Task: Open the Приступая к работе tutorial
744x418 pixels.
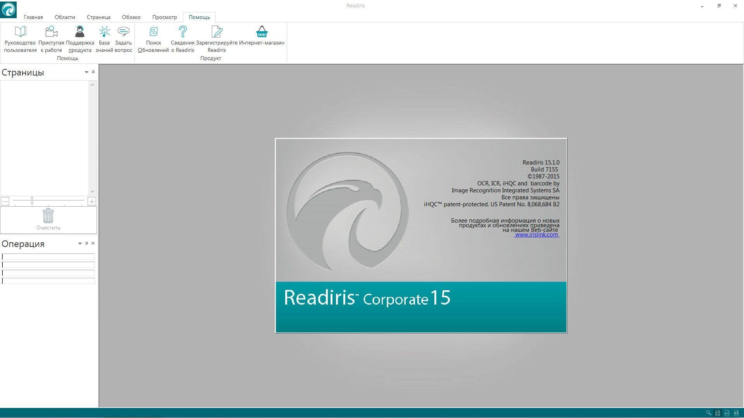Action: click(51, 39)
